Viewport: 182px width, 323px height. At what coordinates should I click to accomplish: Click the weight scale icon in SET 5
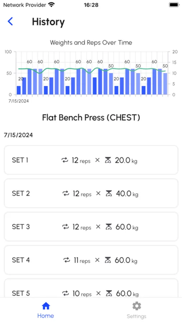coord(109,293)
